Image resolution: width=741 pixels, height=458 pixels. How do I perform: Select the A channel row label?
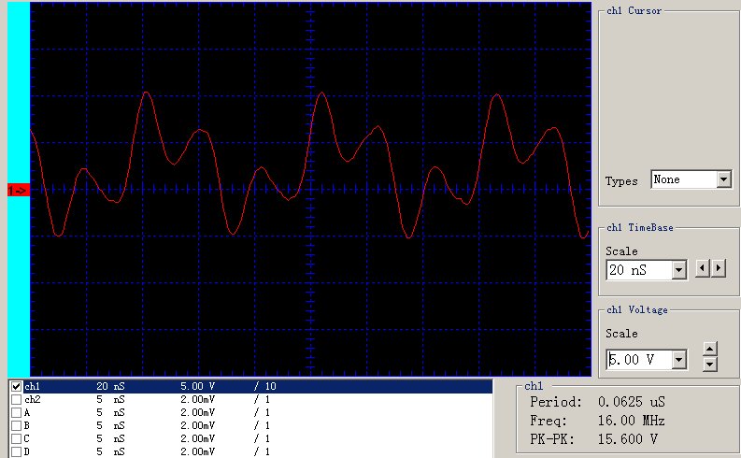pyautogui.click(x=27, y=412)
